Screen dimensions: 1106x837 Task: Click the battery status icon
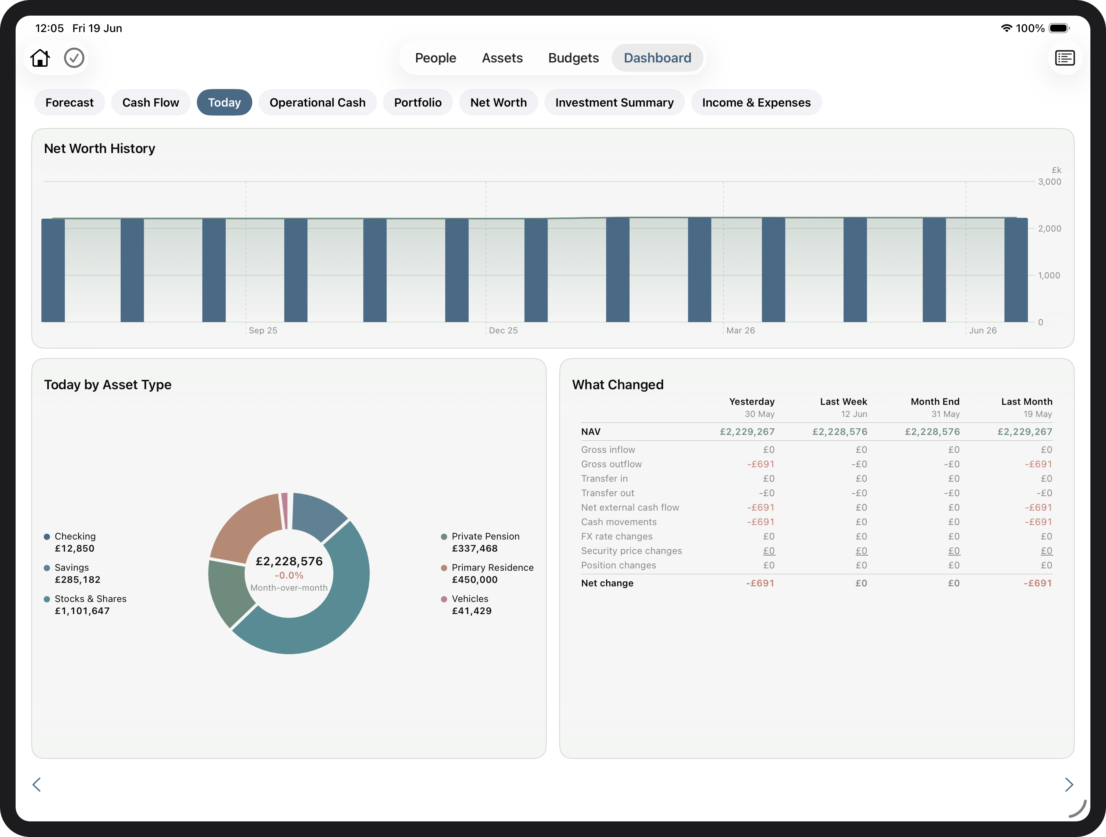point(1060,28)
